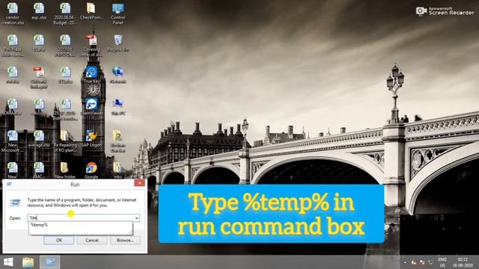This screenshot has height=269, width=479.
Task: Select the New folder desktop icon
Action: pyautogui.click(x=65, y=170)
